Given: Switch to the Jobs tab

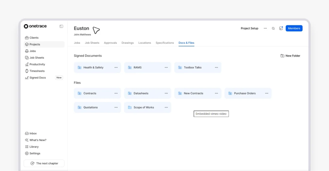Looking at the screenshot, I should (77, 43).
